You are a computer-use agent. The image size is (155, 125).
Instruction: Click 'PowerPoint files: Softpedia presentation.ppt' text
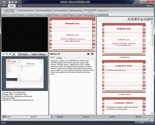click(17, 96)
